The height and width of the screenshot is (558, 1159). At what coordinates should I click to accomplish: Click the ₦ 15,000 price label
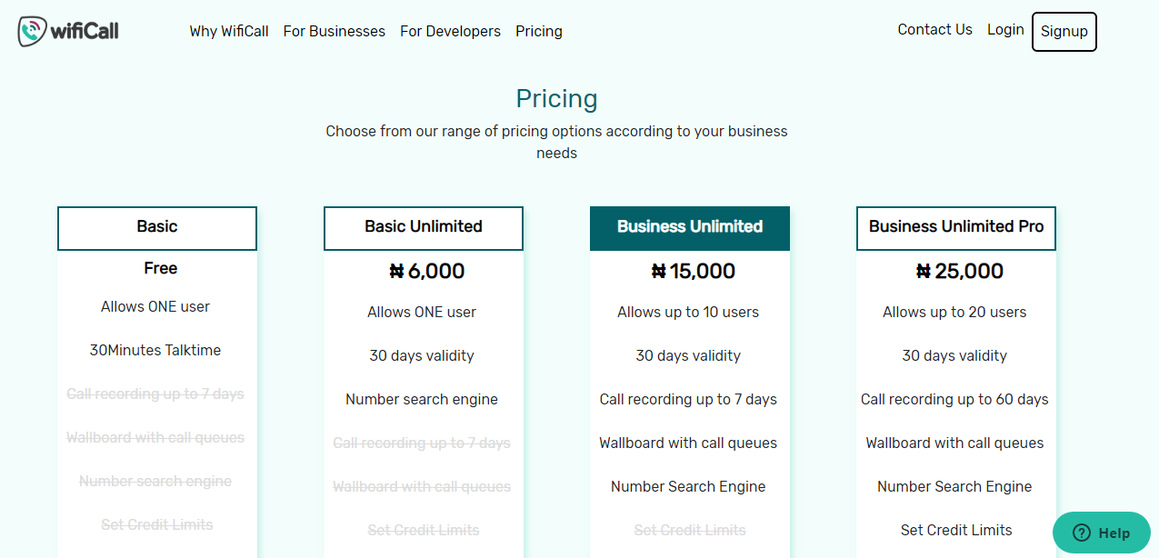click(694, 271)
